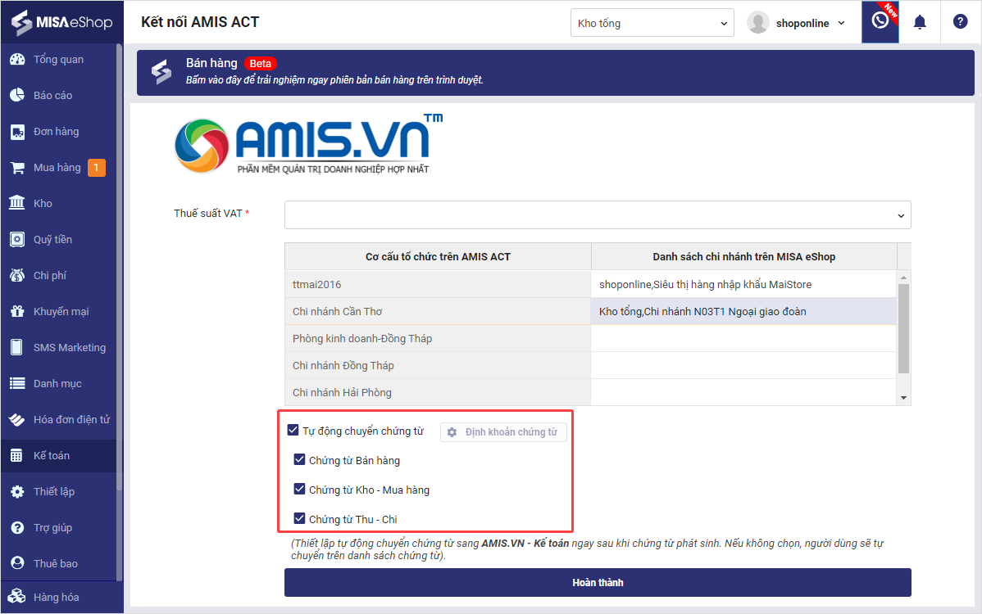Select the Mua hàng cart icon
The height and width of the screenshot is (614, 982).
[17, 168]
